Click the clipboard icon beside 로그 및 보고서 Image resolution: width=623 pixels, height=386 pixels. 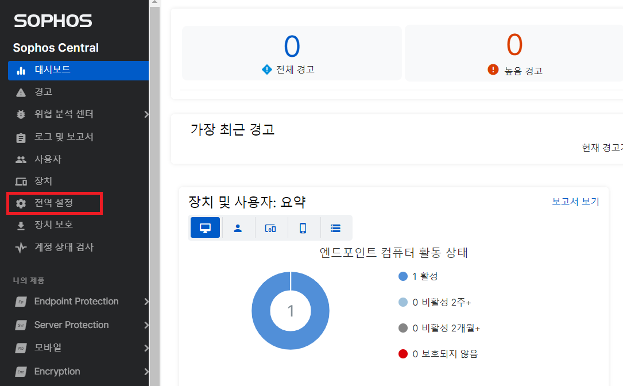click(x=21, y=137)
